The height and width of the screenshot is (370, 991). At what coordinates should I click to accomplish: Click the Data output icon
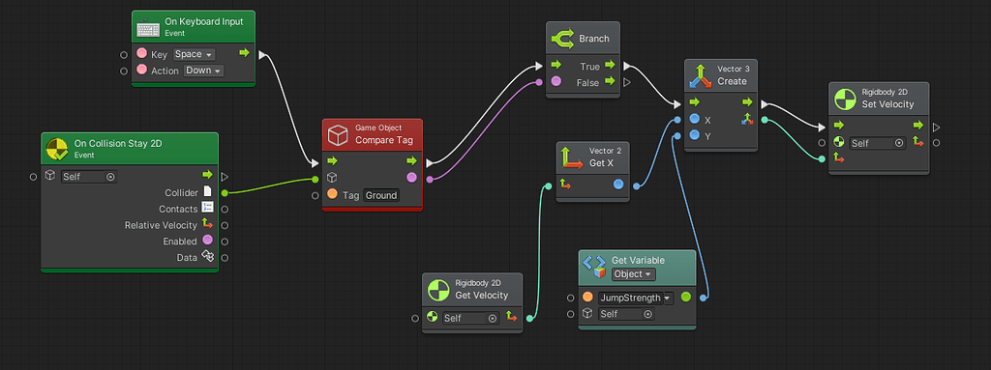pyautogui.click(x=207, y=256)
